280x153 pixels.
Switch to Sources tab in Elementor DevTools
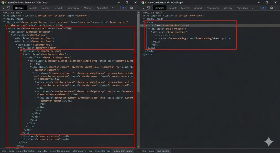coord(45,8)
